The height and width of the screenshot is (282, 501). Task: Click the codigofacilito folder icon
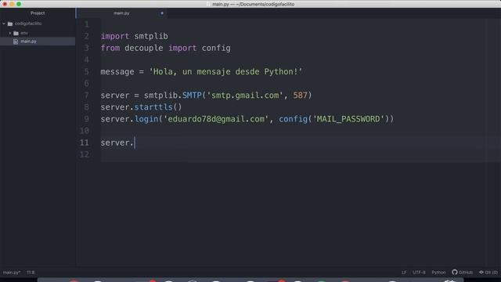pyautogui.click(x=10, y=23)
